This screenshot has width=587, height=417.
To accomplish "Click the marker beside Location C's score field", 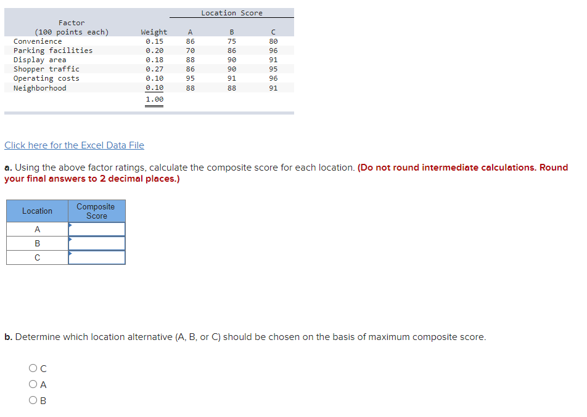I will tap(70, 254).
